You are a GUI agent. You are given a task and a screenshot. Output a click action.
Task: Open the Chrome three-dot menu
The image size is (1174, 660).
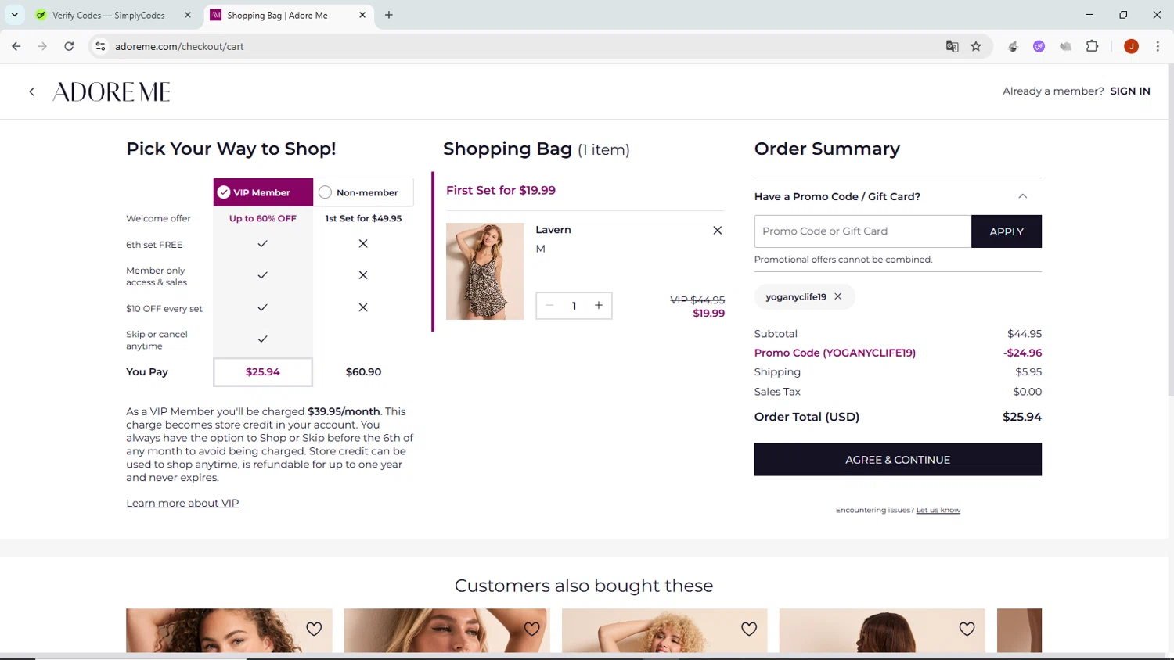tap(1158, 46)
